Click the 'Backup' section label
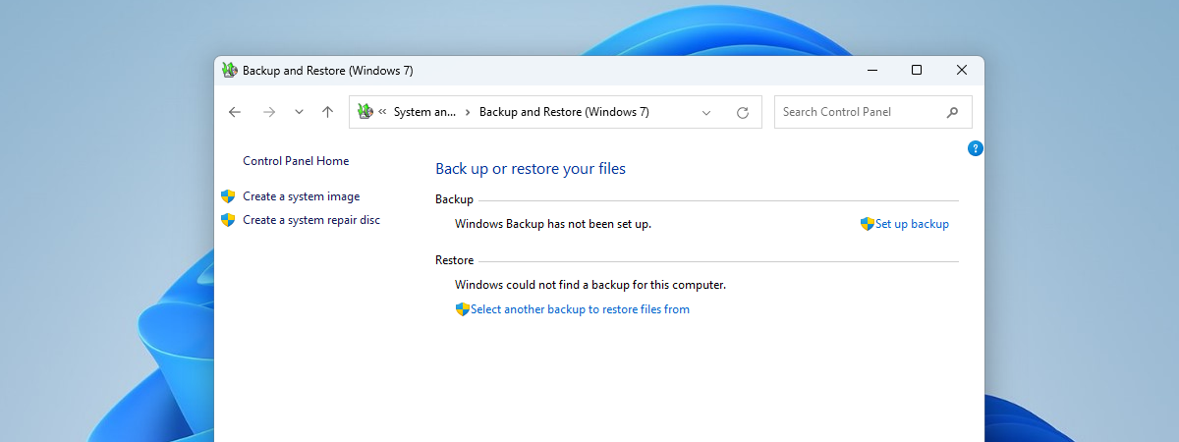 click(454, 199)
